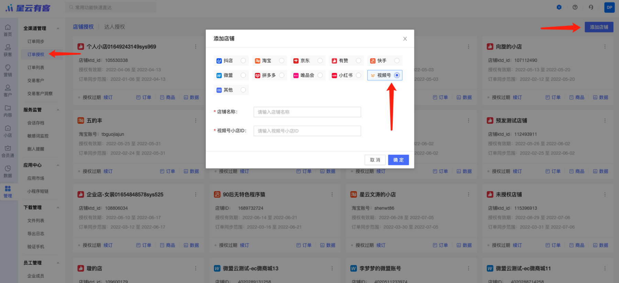Open 客户 sidebar section
This screenshot has width=619, height=283.
(8, 91)
